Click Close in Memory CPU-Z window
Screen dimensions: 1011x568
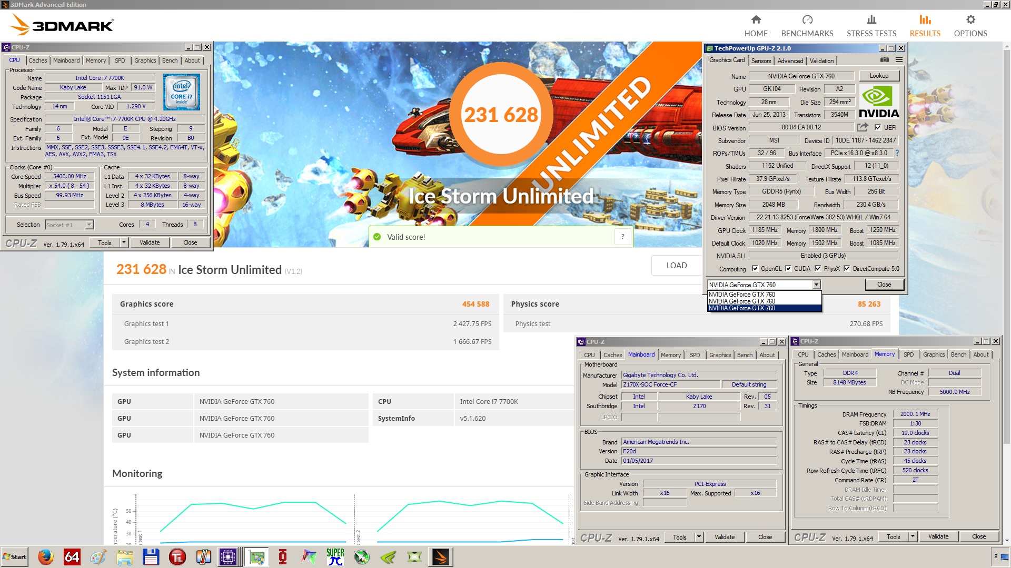(979, 536)
